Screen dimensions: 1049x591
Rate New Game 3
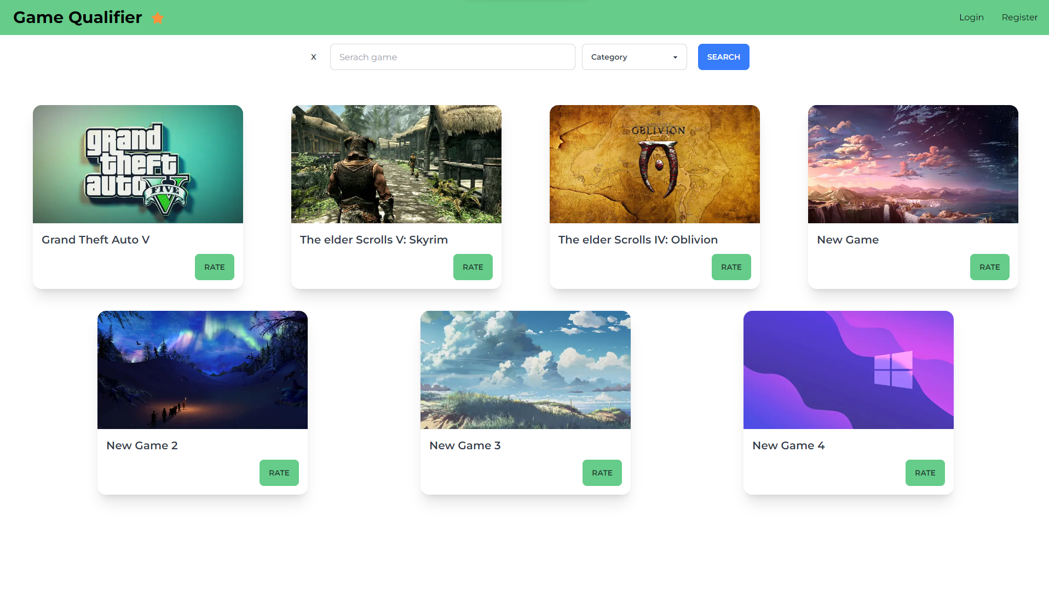602,473
